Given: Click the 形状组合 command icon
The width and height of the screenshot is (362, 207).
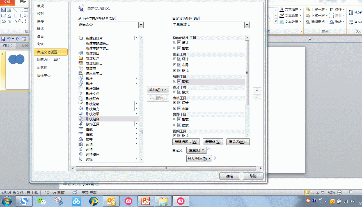Looking at the screenshot, I should tap(81, 119).
